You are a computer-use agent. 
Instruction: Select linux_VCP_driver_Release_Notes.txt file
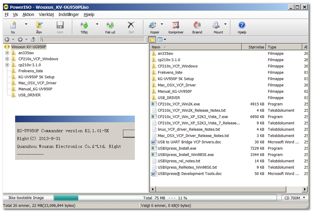pyautogui.click(x=189, y=129)
